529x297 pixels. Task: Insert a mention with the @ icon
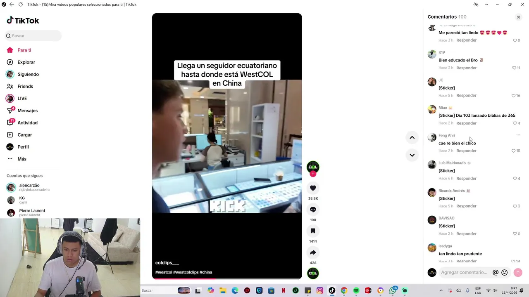coord(496,273)
